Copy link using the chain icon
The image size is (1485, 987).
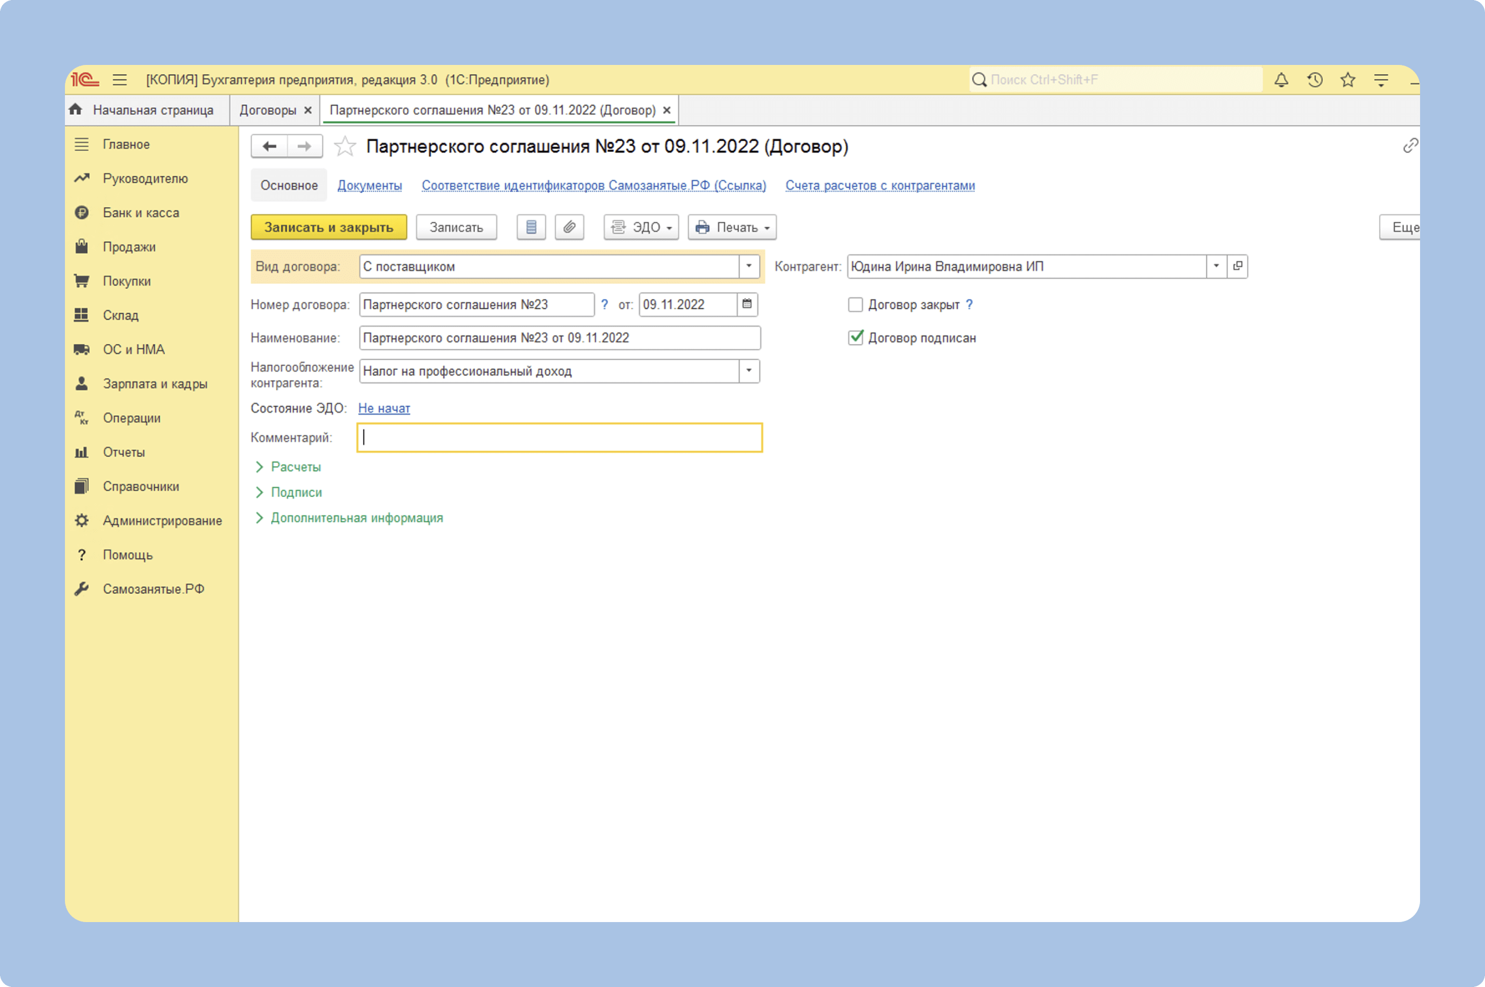(x=1410, y=146)
